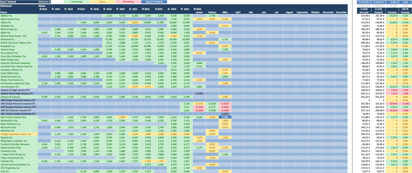Click the green Increasing legend box
Image resolution: width=412 pixels, height=173 pixels.
[x=77, y=2]
